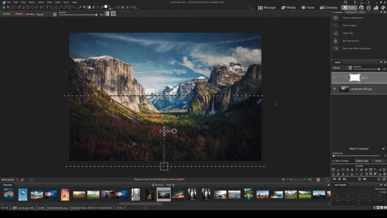Enable the Show Overlay checkbox

click(334, 161)
